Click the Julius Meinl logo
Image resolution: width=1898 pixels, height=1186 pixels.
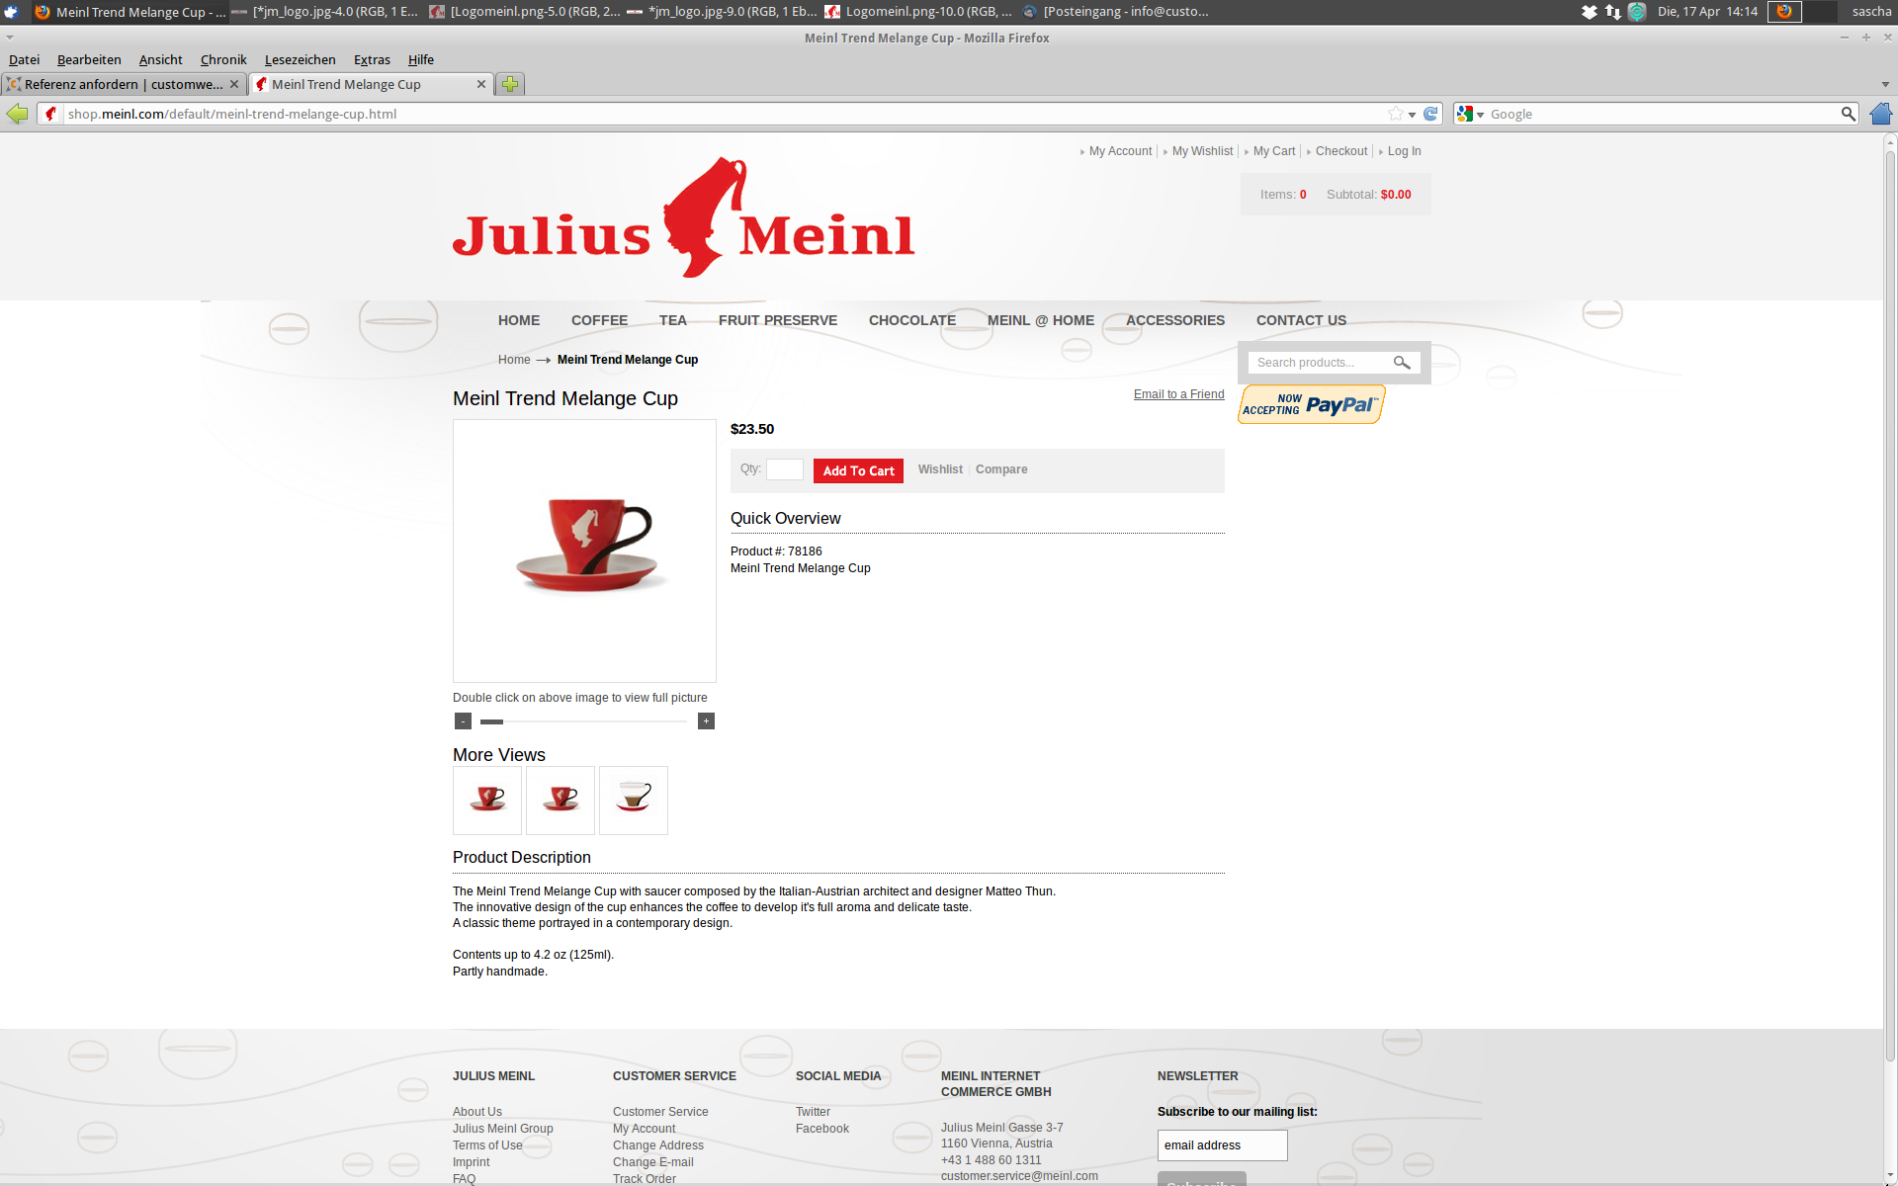[x=684, y=217]
